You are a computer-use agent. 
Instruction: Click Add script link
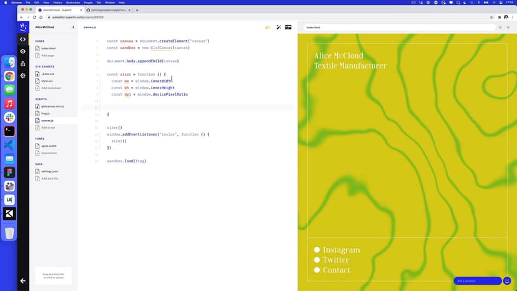point(48,127)
